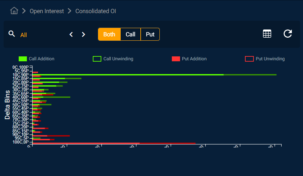Click the Put Unwinding legend label
Image resolution: width=303 pixels, height=176 pixels.
[x=270, y=59]
